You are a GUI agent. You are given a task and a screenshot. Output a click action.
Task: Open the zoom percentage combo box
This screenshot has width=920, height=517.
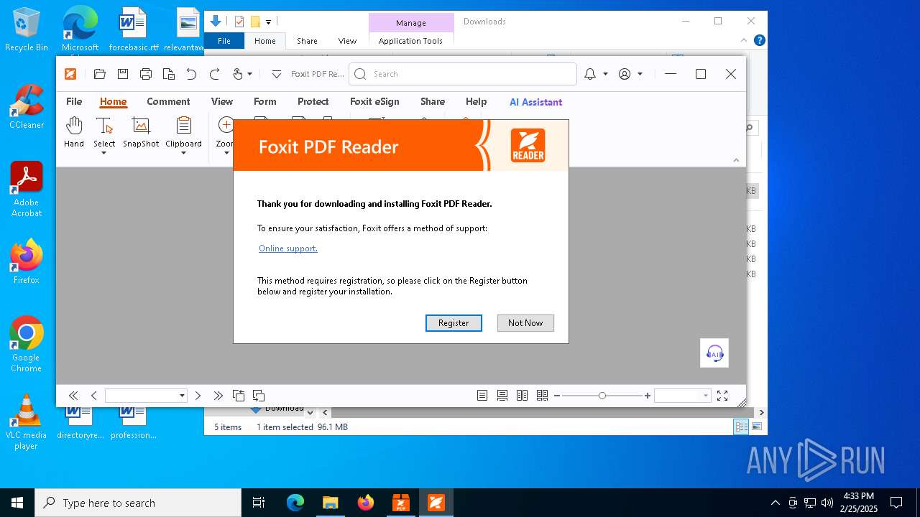682,396
